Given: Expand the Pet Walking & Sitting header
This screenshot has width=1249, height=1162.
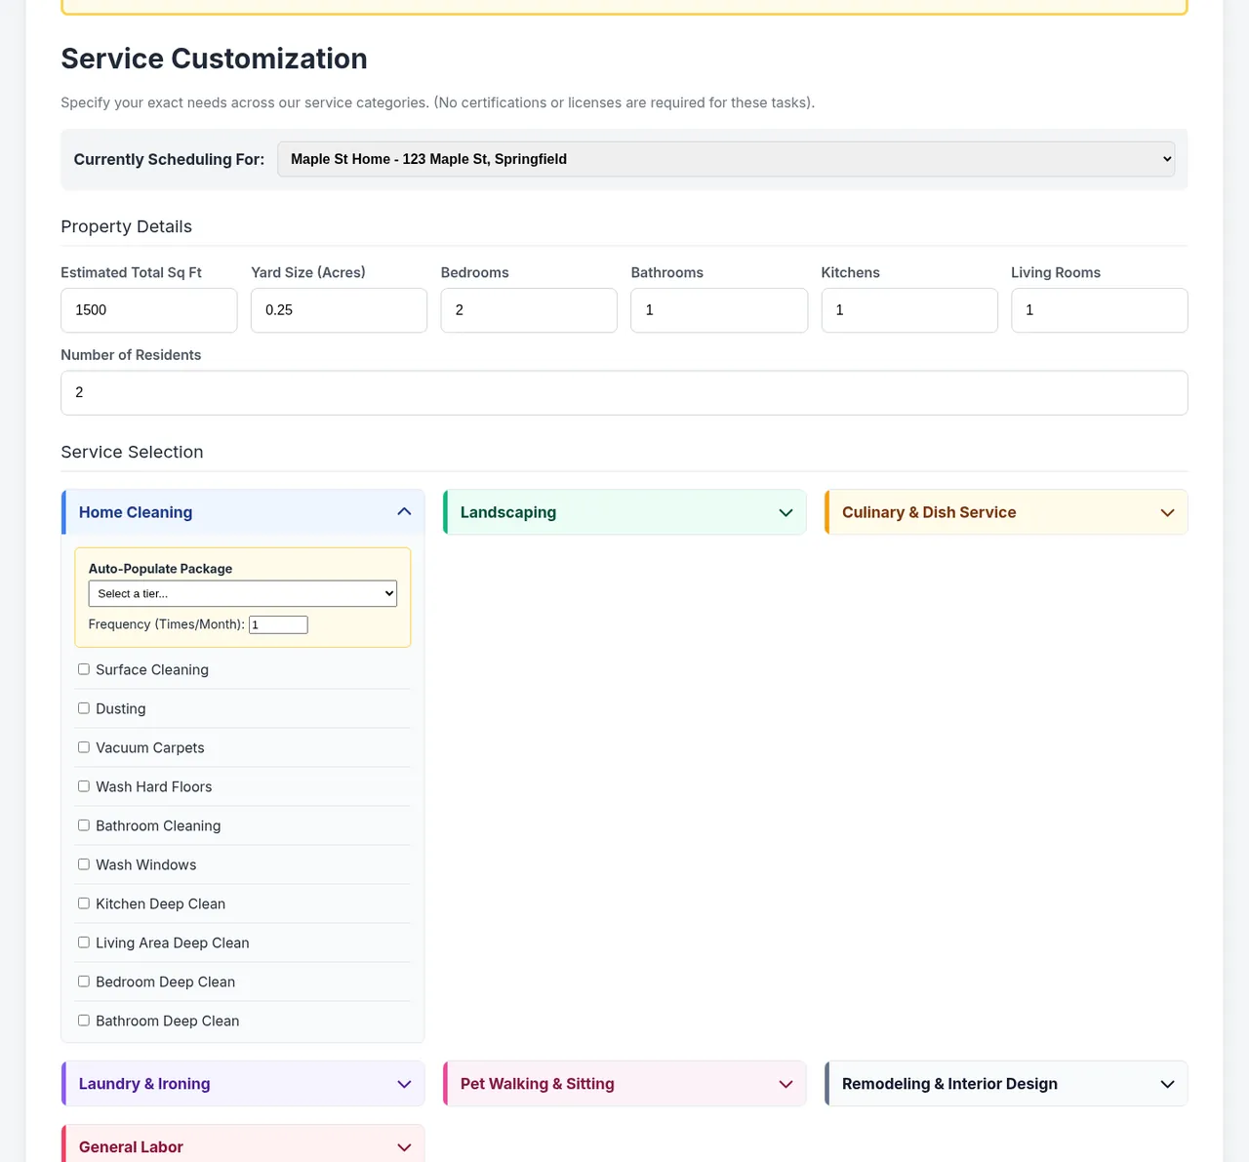Looking at the screenshot, I should pos(624,1084).
